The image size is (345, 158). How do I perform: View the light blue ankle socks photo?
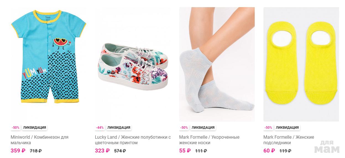(x=217, y=64)
